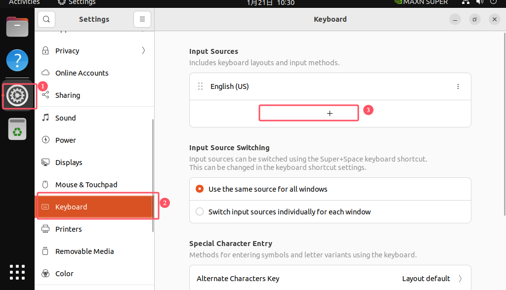Close the Settings window
Screen dimensions: 506x290
click(x=494, y=19)
